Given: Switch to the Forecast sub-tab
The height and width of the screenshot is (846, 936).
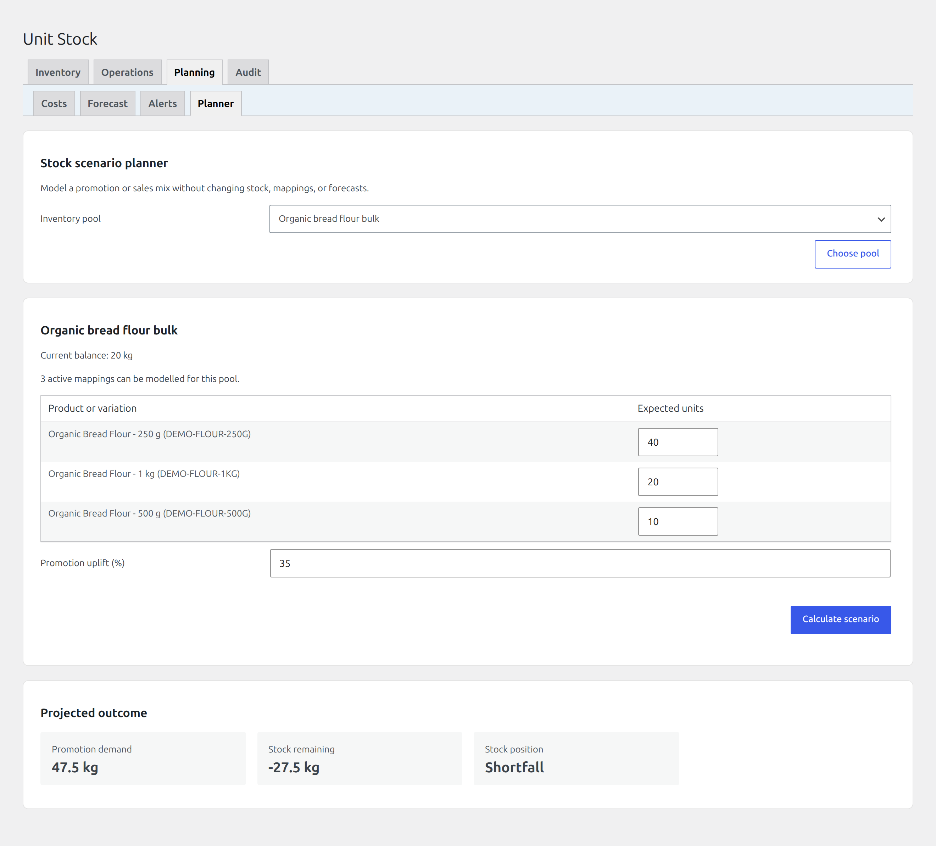Looking at the screenshot, I should [x=108, y=103].
